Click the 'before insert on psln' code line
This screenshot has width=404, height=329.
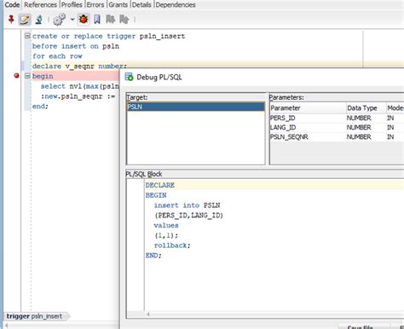click(x=76, y=46)
